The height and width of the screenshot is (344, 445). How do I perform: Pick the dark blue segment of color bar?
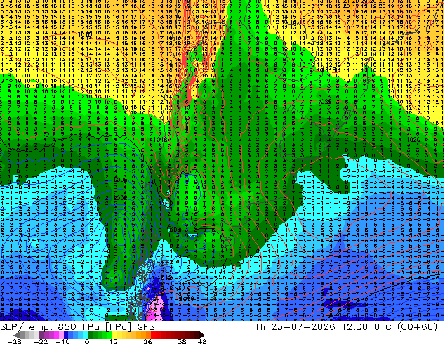pyautogui.click(x=66, y=335)
